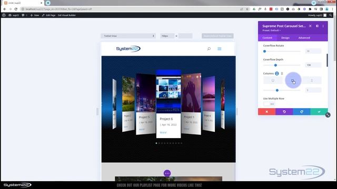Image resolution: width=337 pixels, height=189 pixels.
Task: Click the Coverflow Depth value field
Action: (x=313, y=65)
